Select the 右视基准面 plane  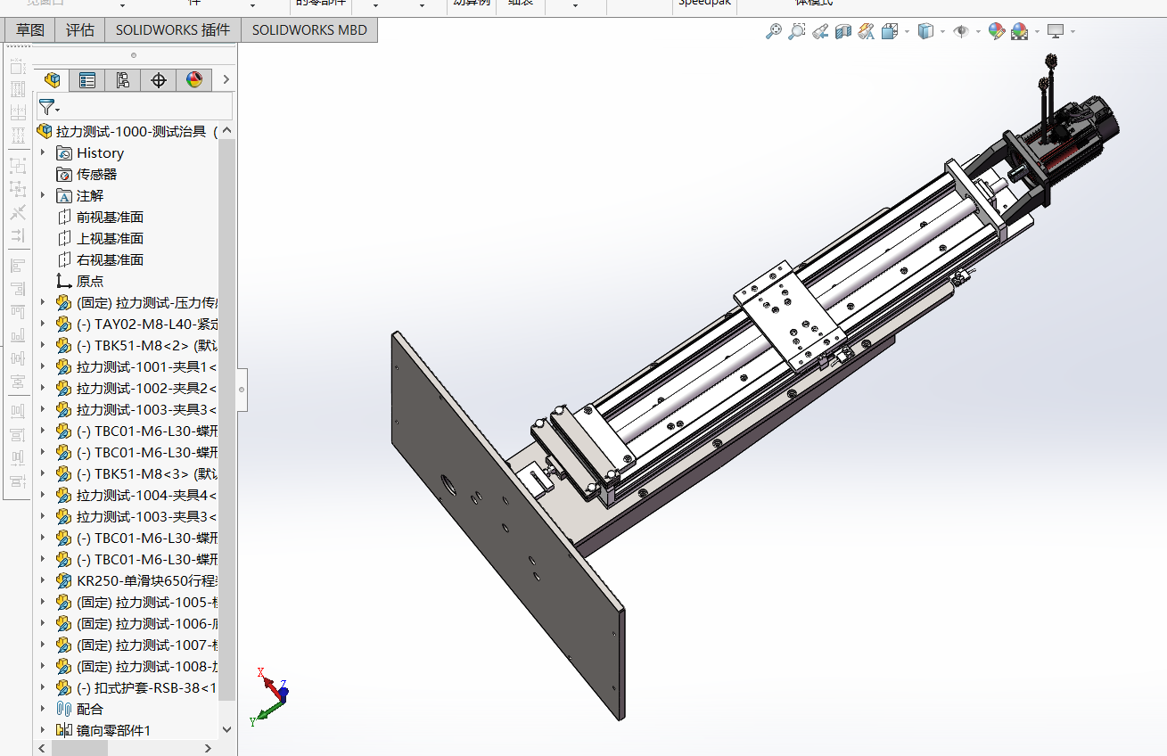pyautogui.click(x=110, y=260)
